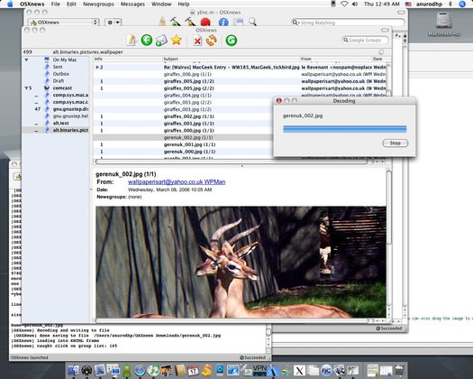The image size is (473, 379).
Task: Select message giraffes_002.jpg (1/1)
Action: pos(183,116)
